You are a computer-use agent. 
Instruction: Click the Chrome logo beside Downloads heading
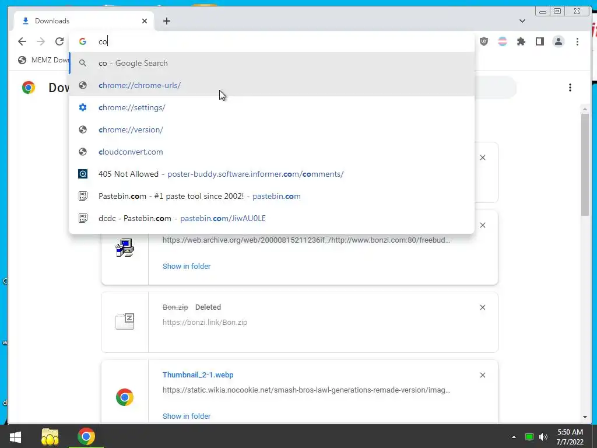[29, 87]
